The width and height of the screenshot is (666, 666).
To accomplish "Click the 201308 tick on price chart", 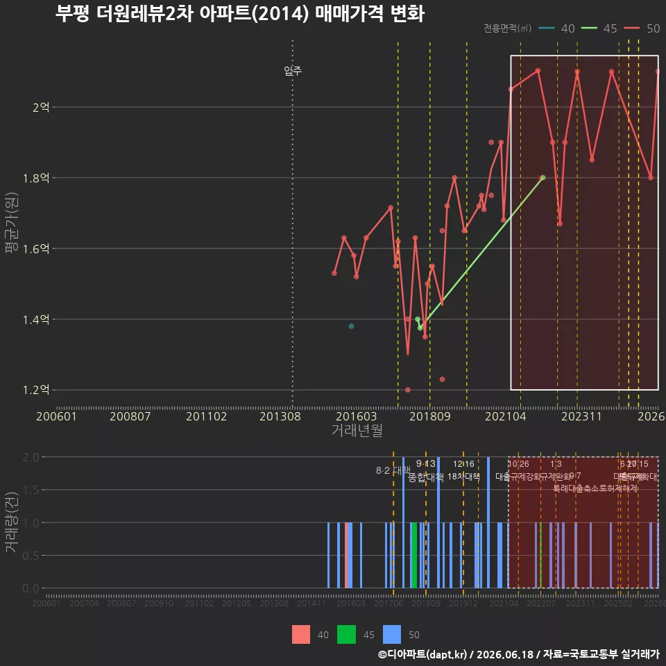I will coord(280,416).
